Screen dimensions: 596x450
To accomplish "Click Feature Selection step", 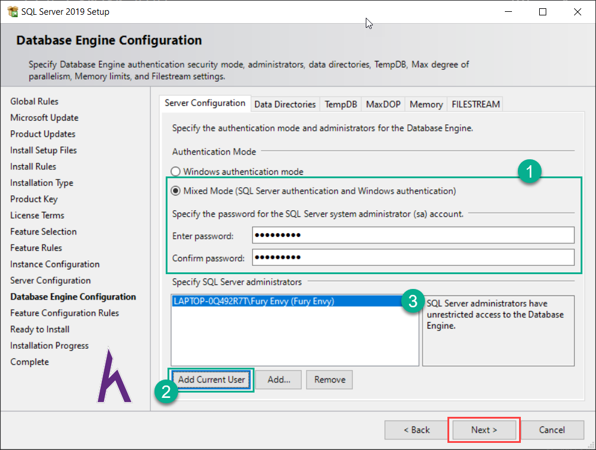I will (x=43, y=232).
